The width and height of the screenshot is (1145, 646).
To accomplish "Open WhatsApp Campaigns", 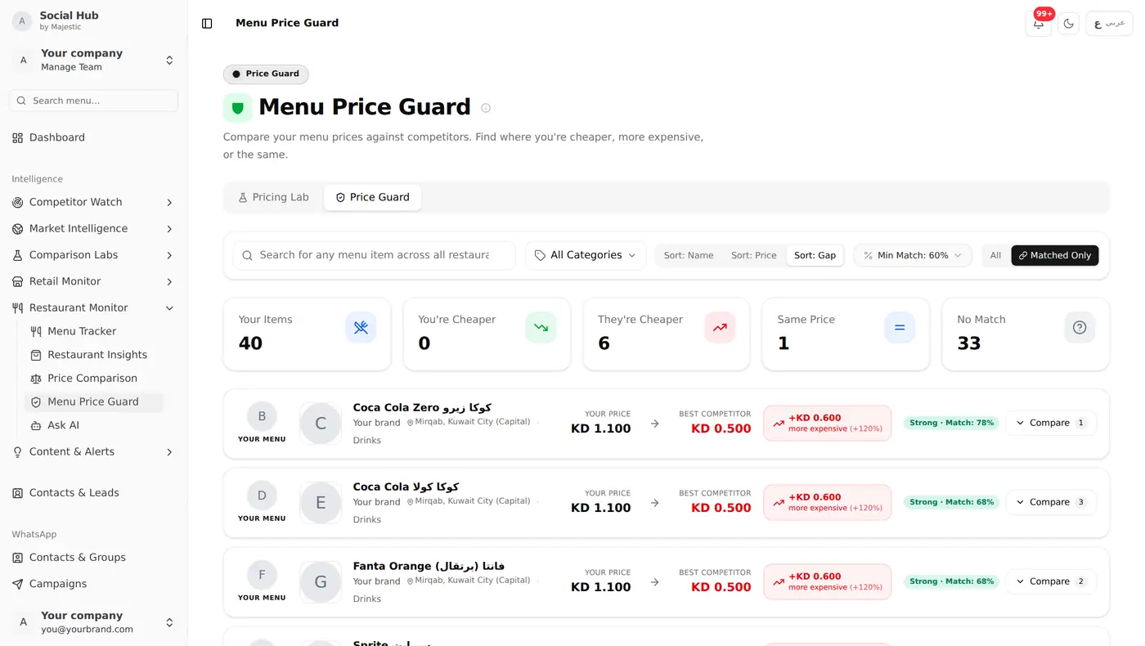I will pos(94,584).
